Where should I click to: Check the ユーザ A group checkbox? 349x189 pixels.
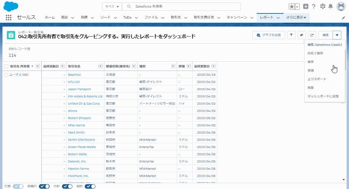6,75
